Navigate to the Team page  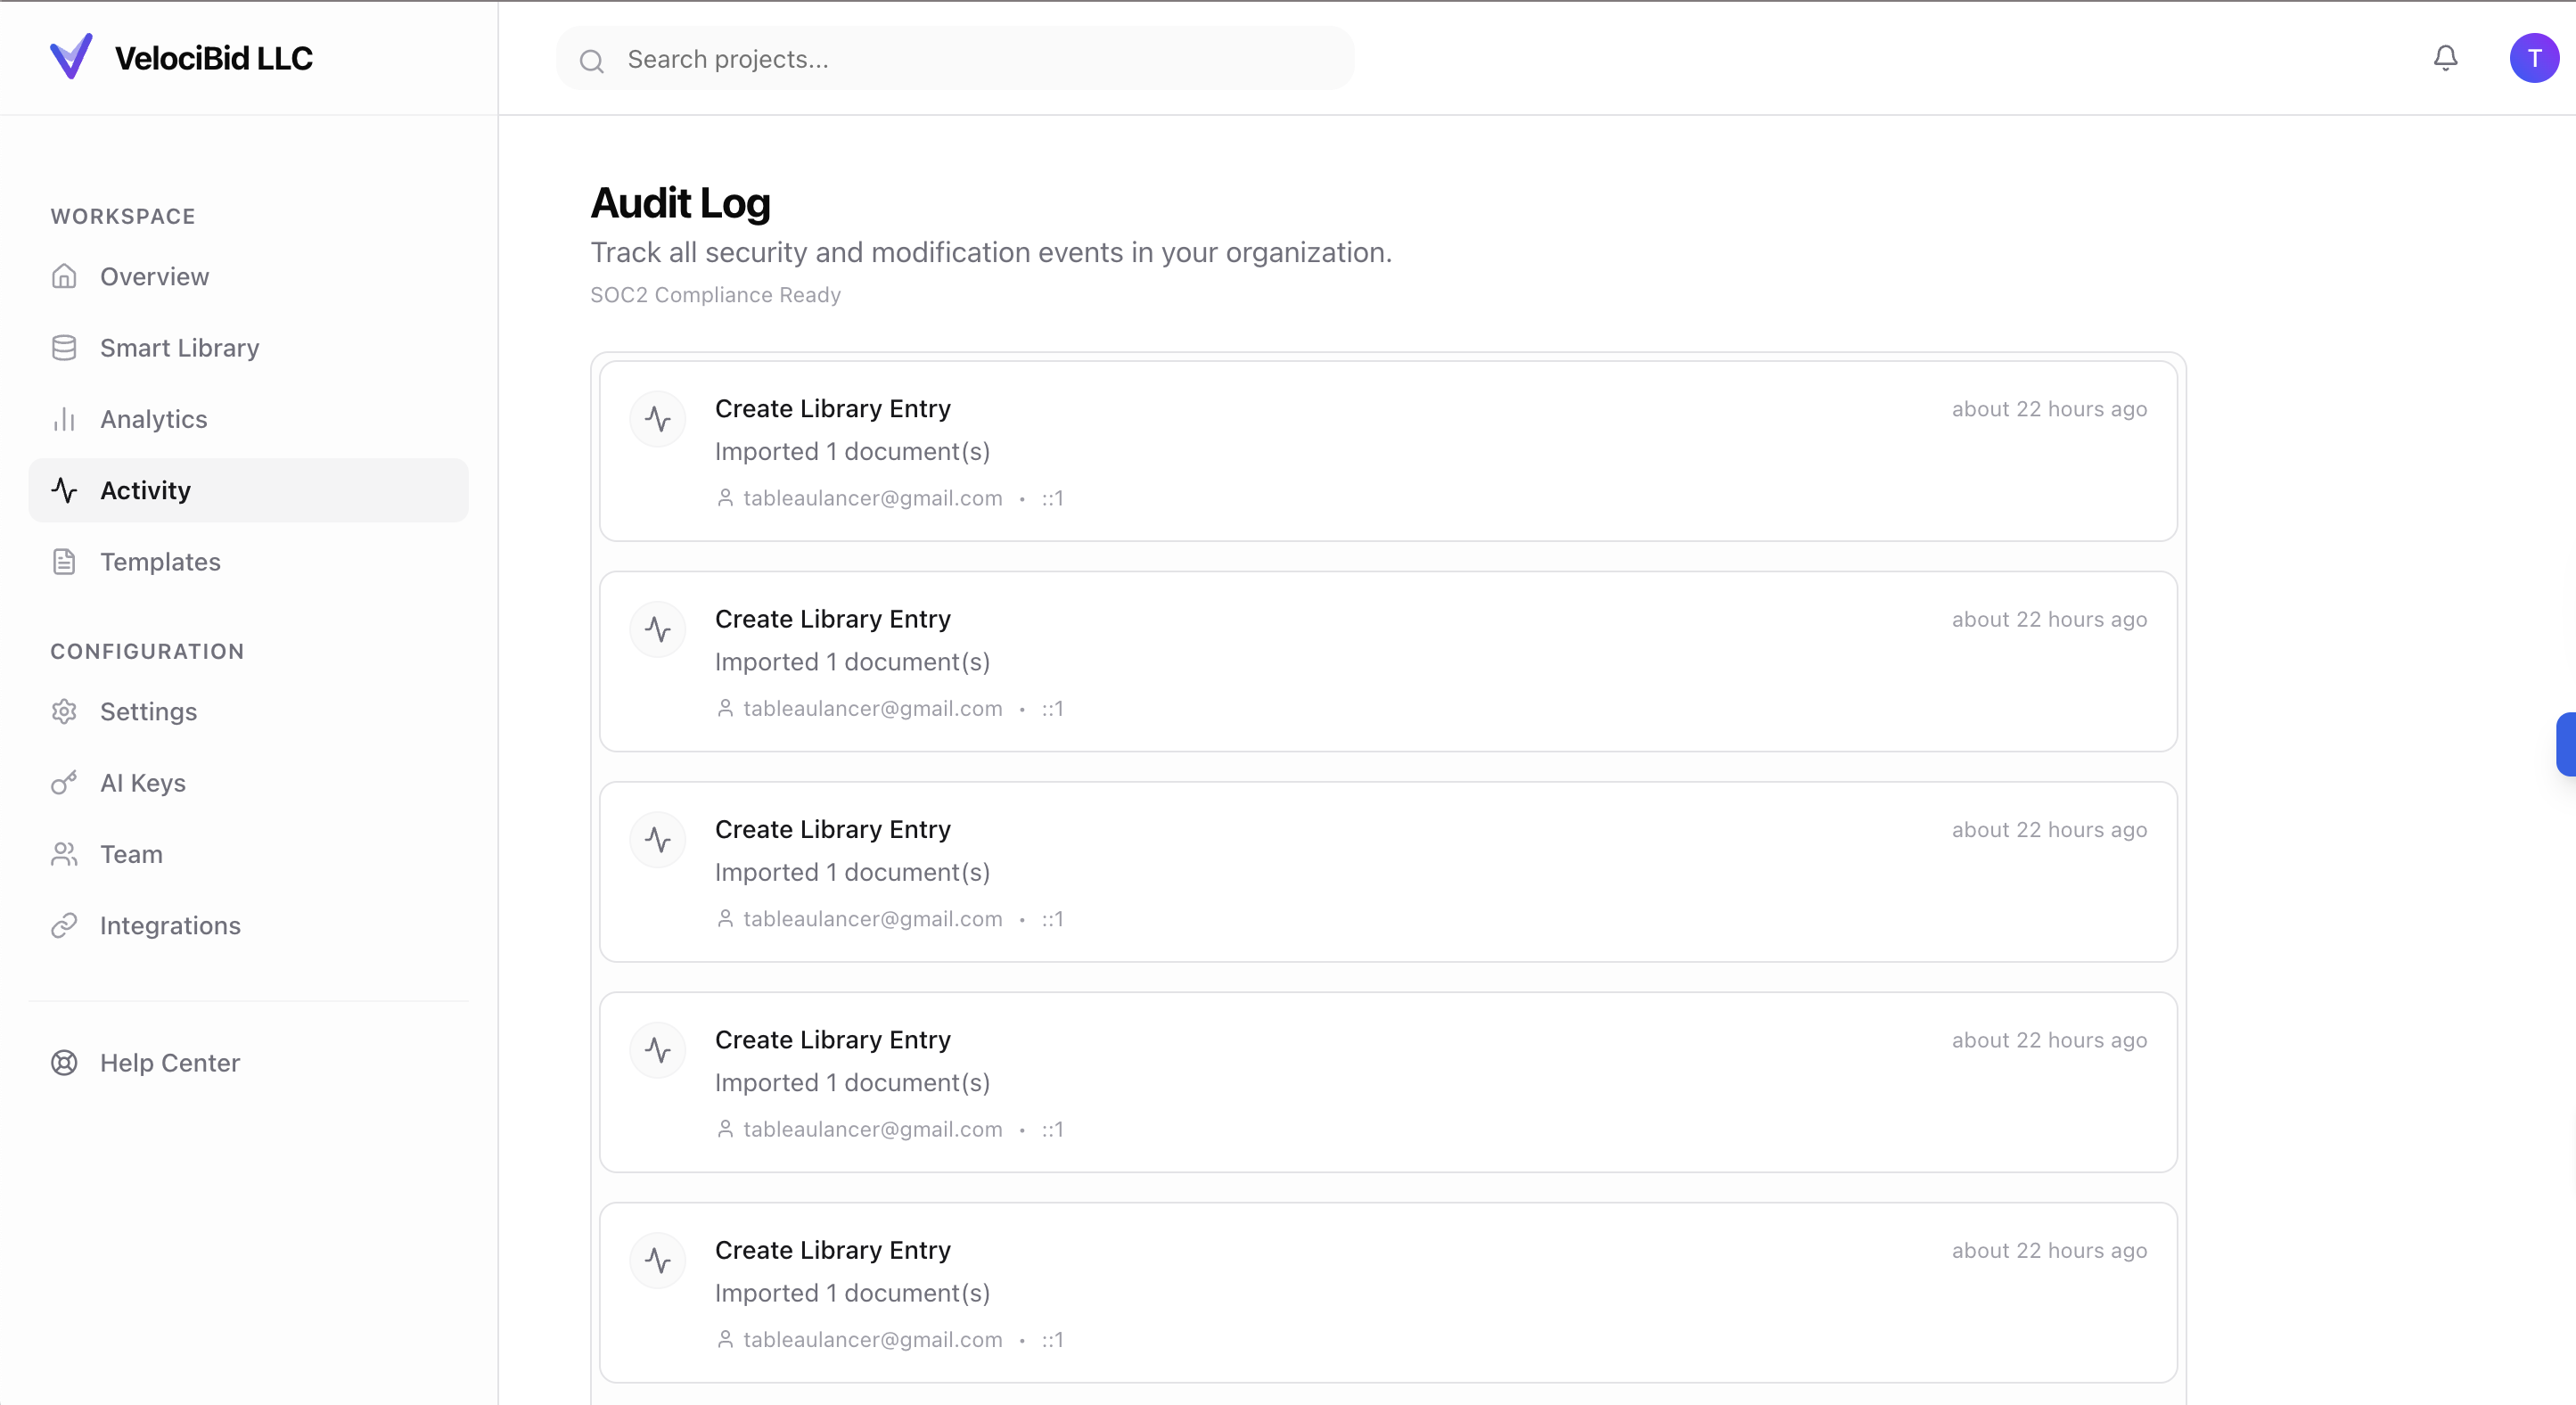coord(131,855)
